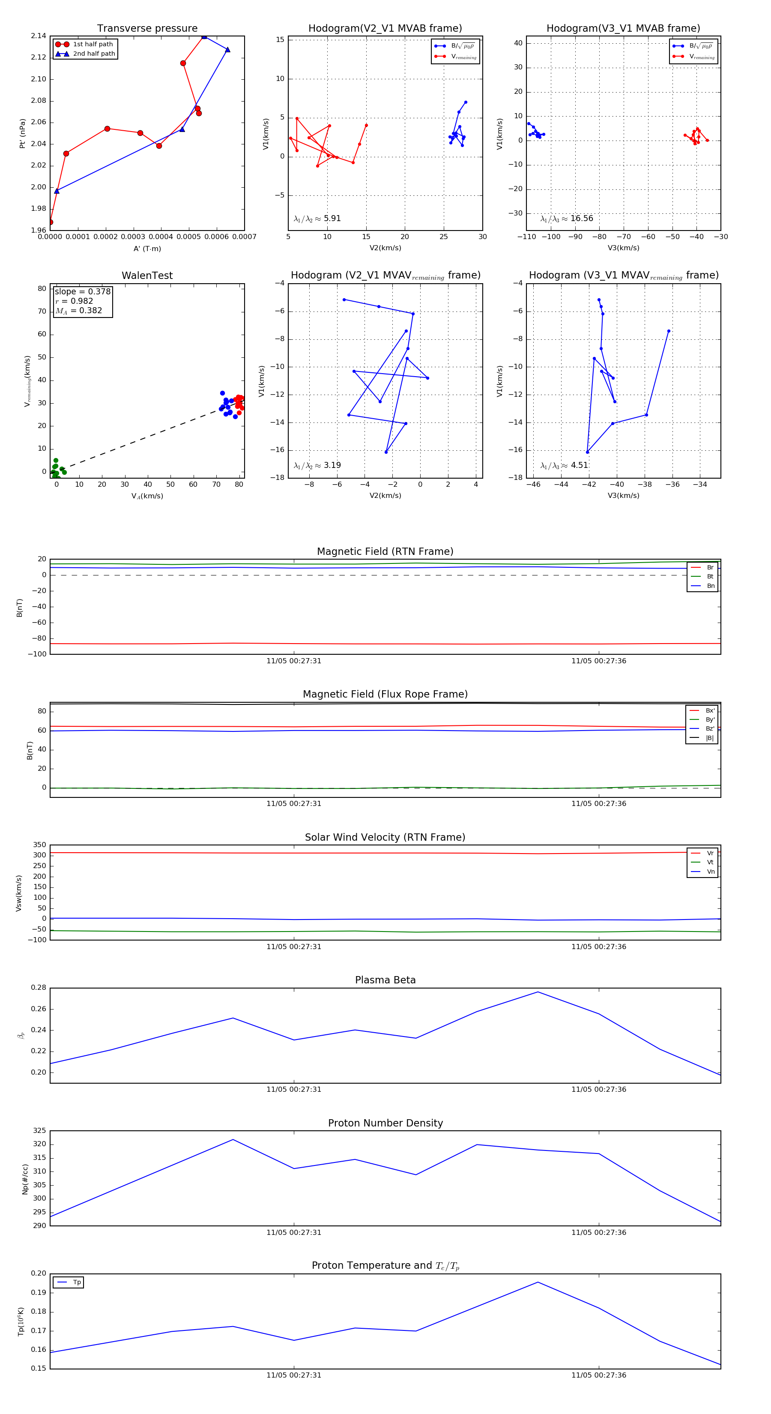Click the "Vsw(km/s)" y-axis label
771x1414 pixels.
tap(19, 893)
